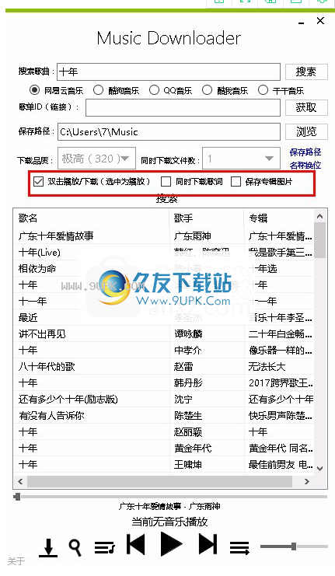
Task: Open the 同时下载文件数 dropdown
Action: [x=241, y=159]
